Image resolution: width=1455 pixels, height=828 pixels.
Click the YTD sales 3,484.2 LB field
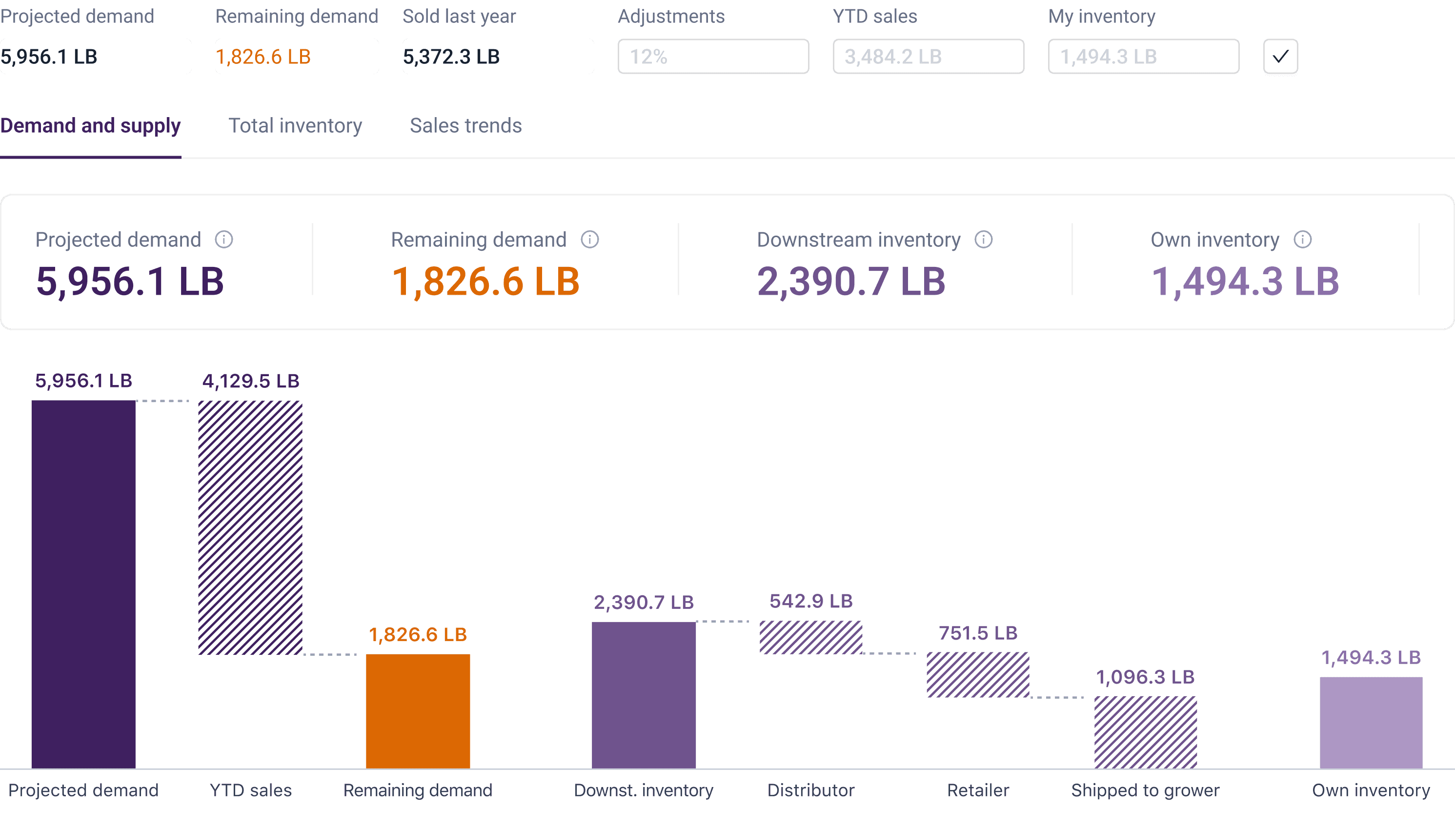tap(928, 56)
